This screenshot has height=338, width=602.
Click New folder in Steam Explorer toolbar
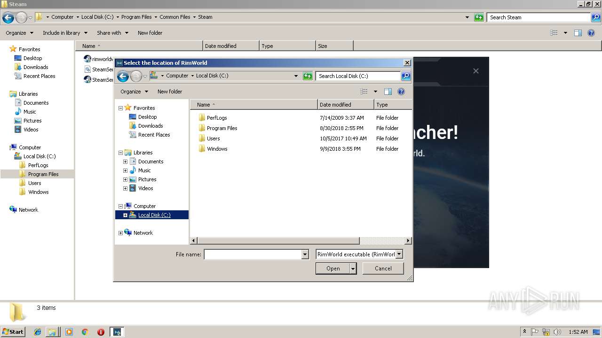tap(150, 33)
